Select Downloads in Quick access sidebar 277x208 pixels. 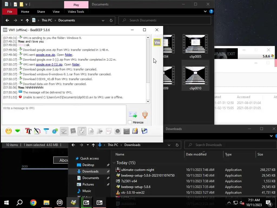[x=90, y=171]
